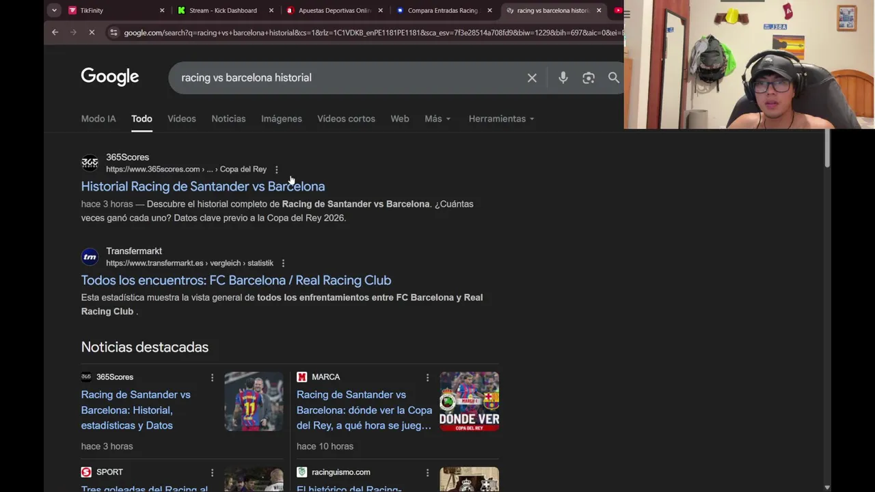This screenshot has height=492, width=875.
Task: Open Todos los encuentros FC Barcelona link
Action: click(x=236, y=280)
